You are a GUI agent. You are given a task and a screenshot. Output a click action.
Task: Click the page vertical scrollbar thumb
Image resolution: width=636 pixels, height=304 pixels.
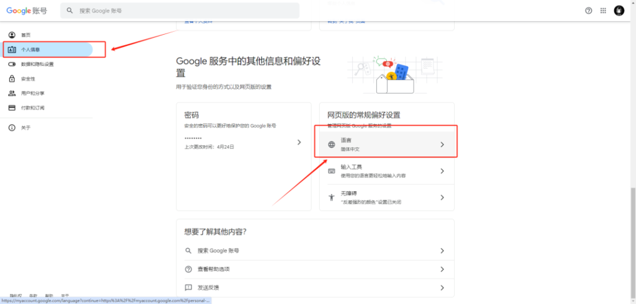(x=633, y=243)
